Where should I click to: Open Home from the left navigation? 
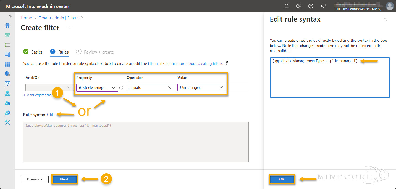click(7, 25)
